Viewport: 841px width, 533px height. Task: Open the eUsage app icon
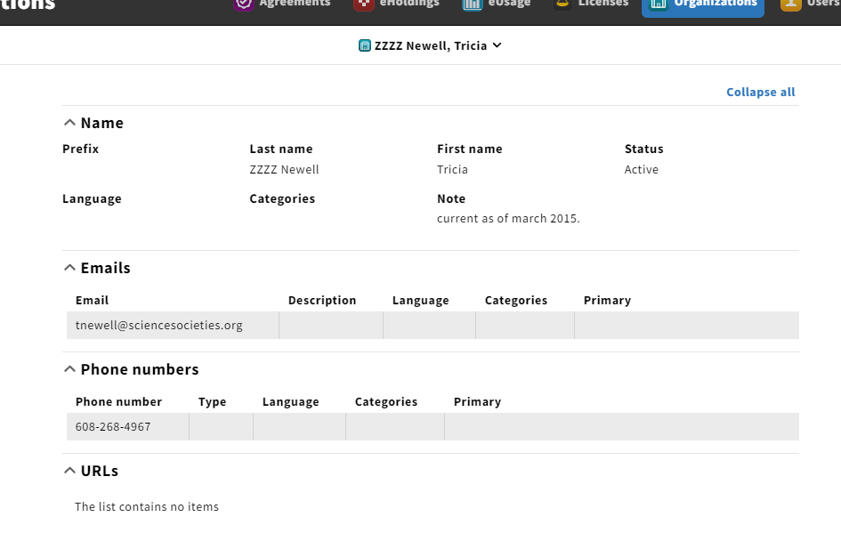472,4
